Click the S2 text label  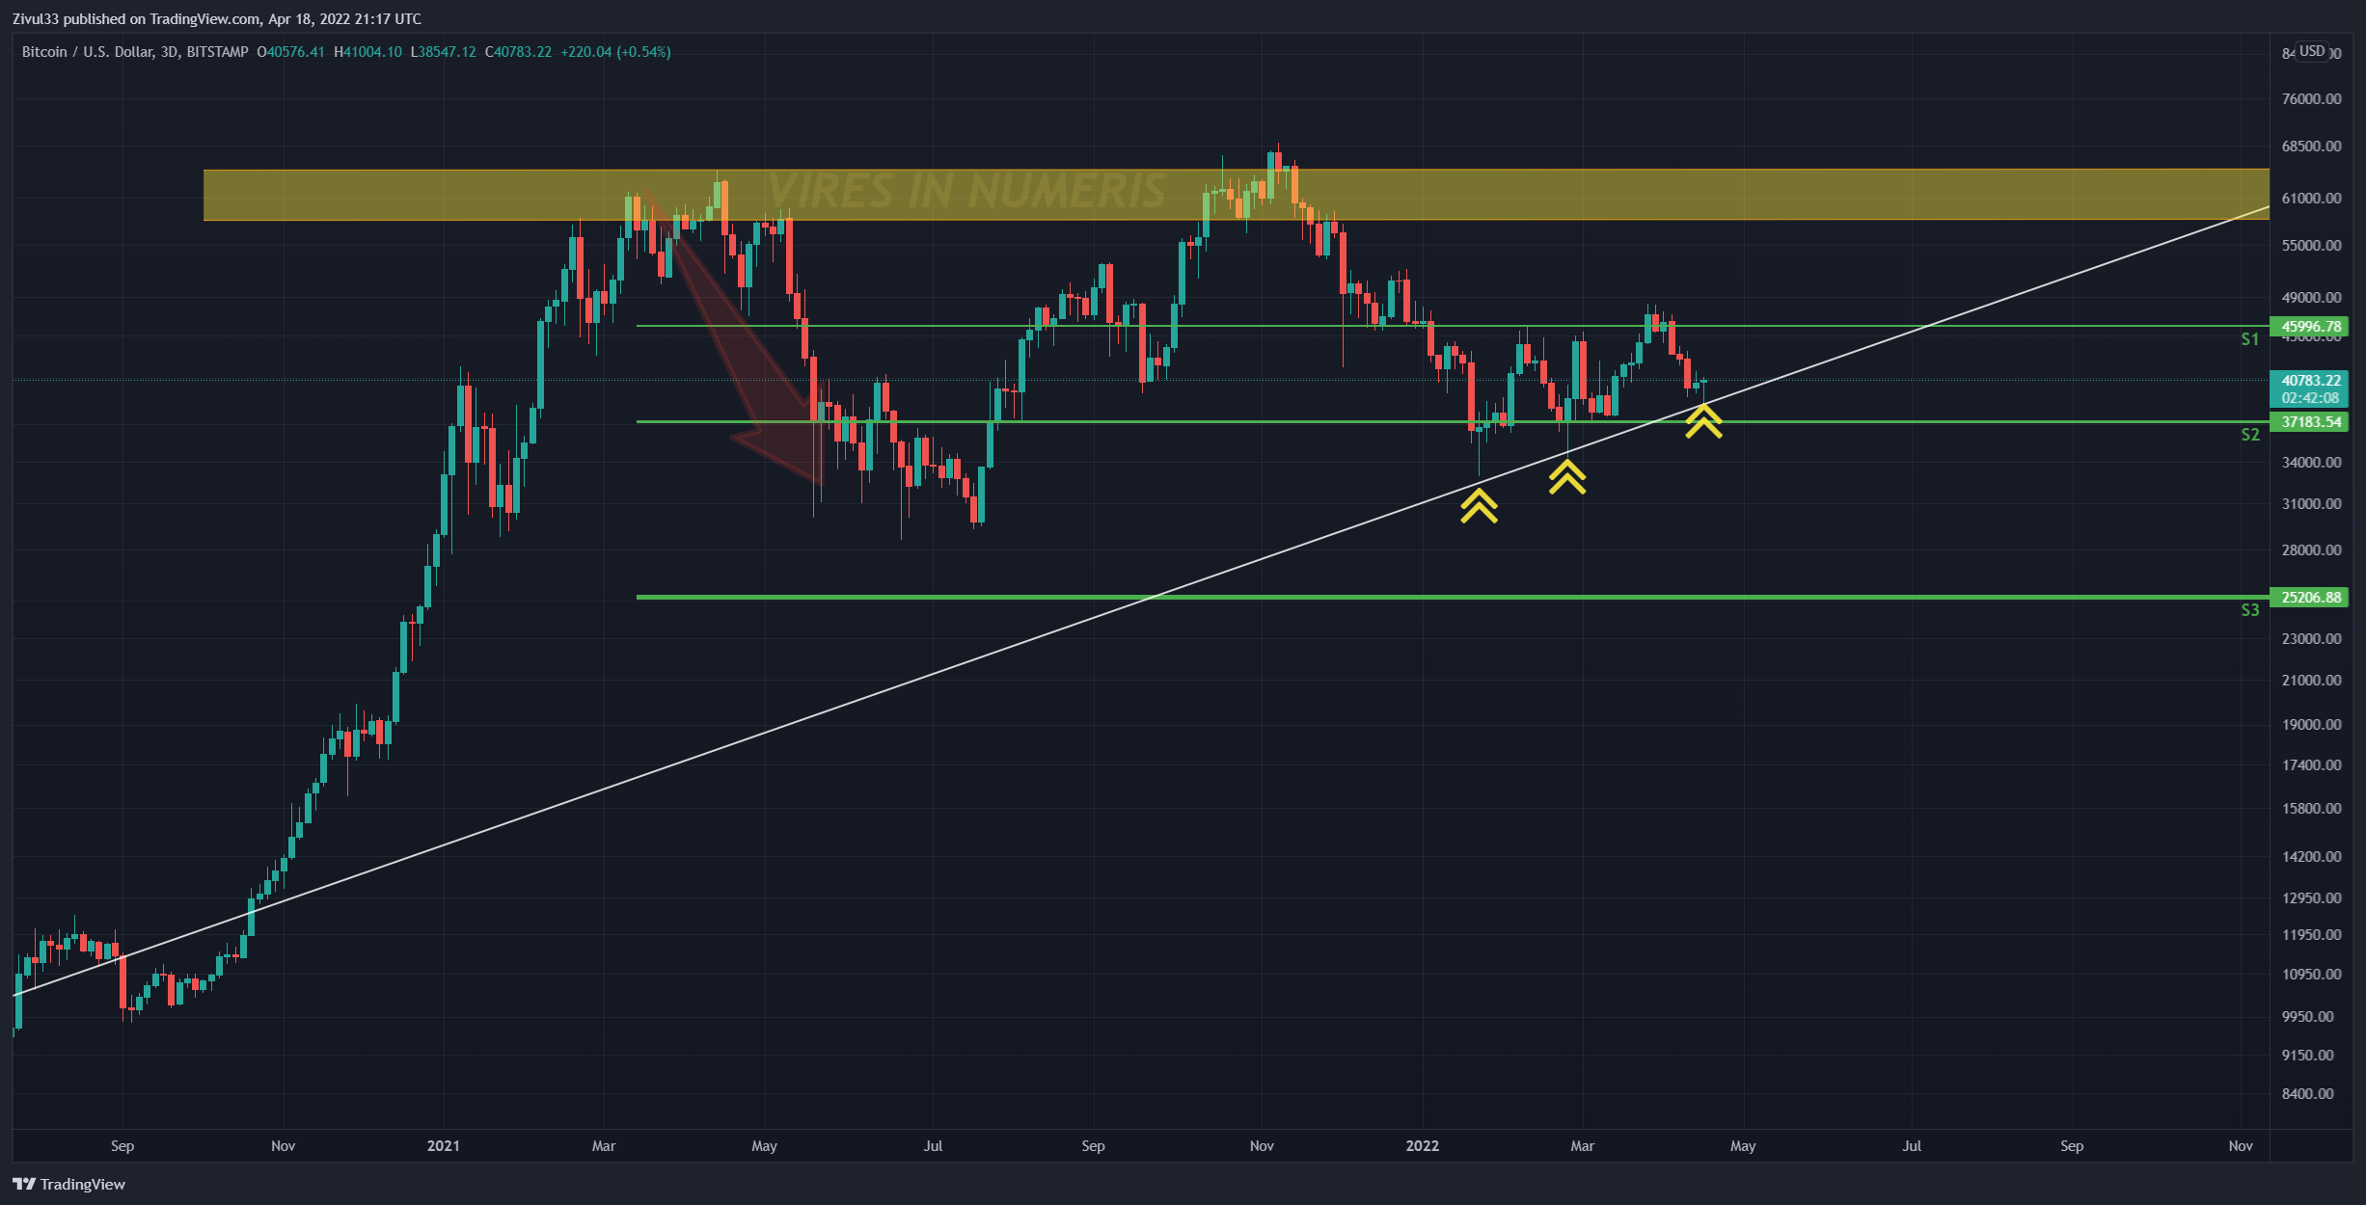click(2249, 435)
